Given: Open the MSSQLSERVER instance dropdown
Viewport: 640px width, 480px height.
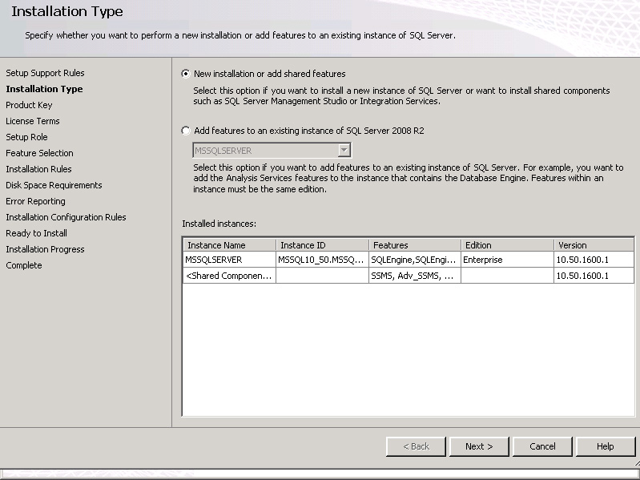Looking at the screenshot, I should (x=344, y=150).
